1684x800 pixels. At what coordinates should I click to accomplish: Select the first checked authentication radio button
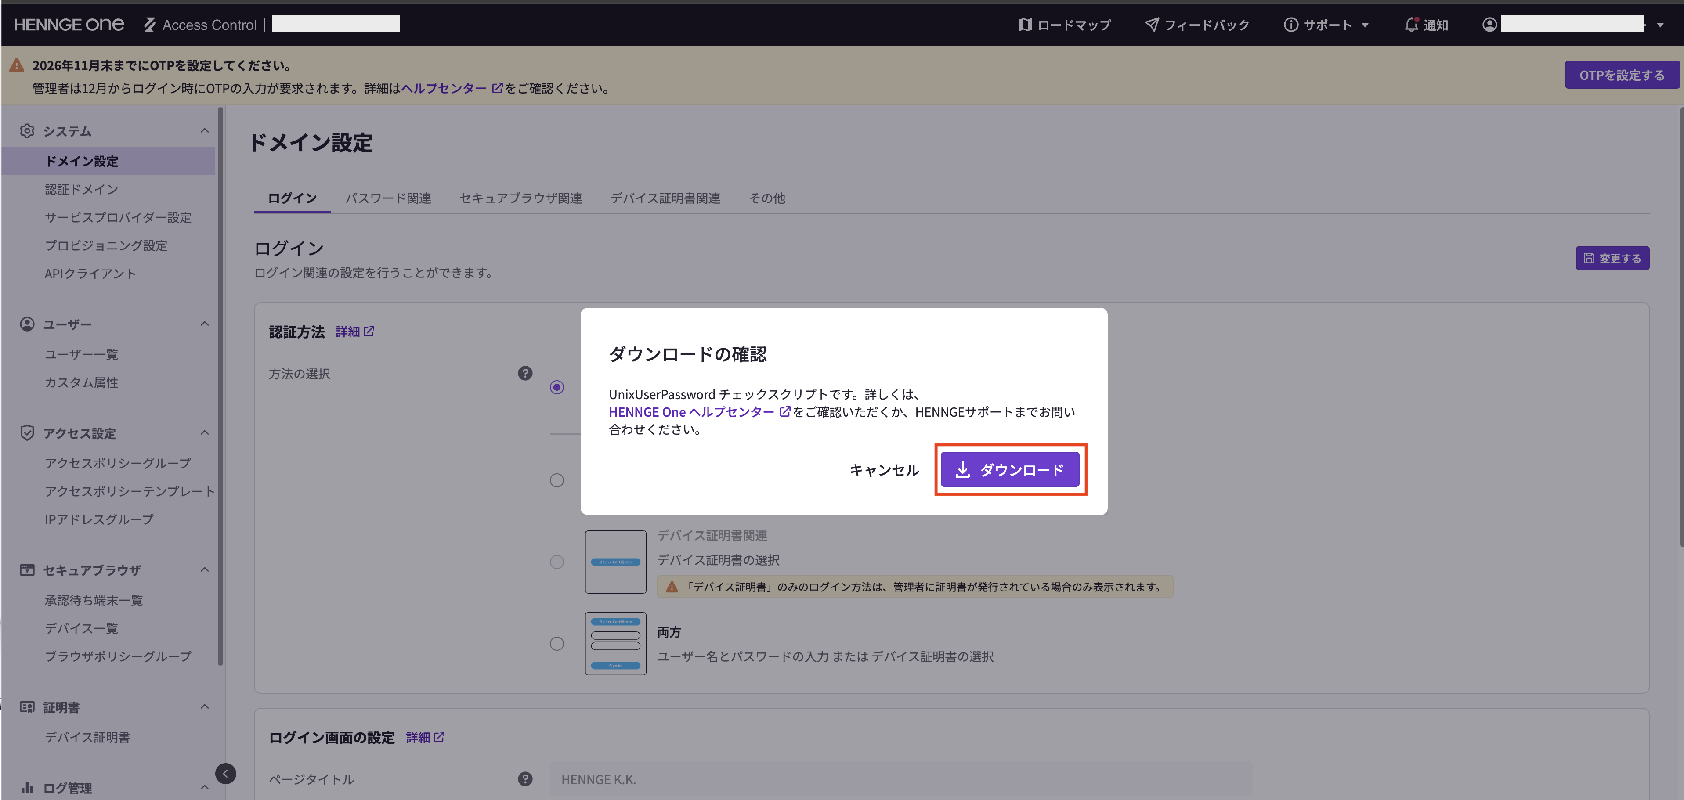point(557,387)
